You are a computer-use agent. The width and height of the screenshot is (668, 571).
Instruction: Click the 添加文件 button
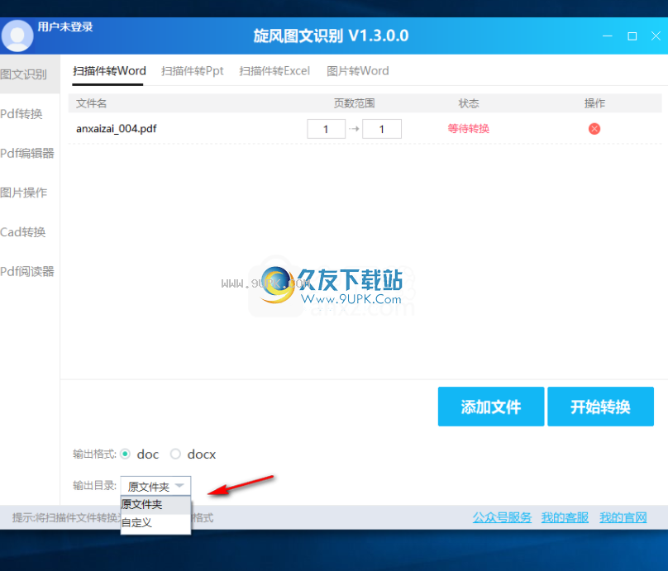[491, 407]
